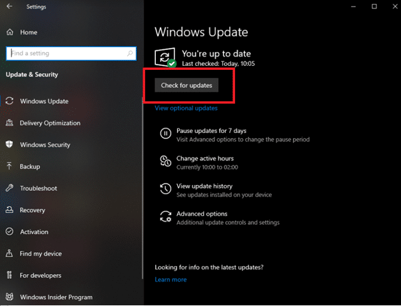Click Check for updates button
The height and width of the screenshot is (306, 401).
pos(187,85)
